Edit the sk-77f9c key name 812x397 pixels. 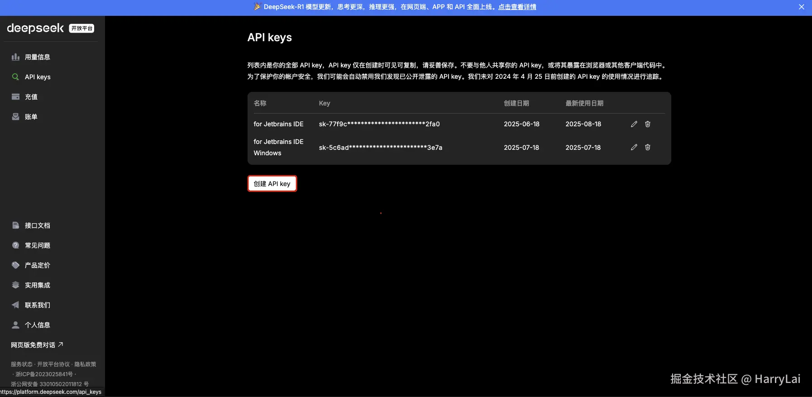[634, 124]
